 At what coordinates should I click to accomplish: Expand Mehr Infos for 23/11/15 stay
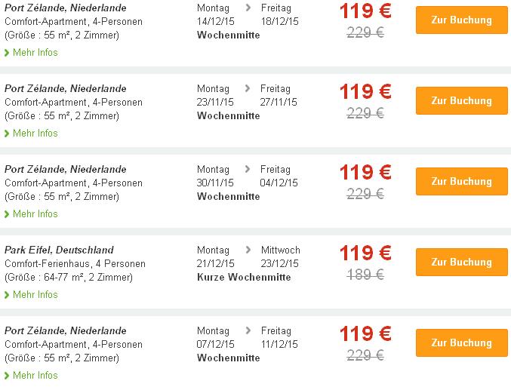[x=35, y=134]
